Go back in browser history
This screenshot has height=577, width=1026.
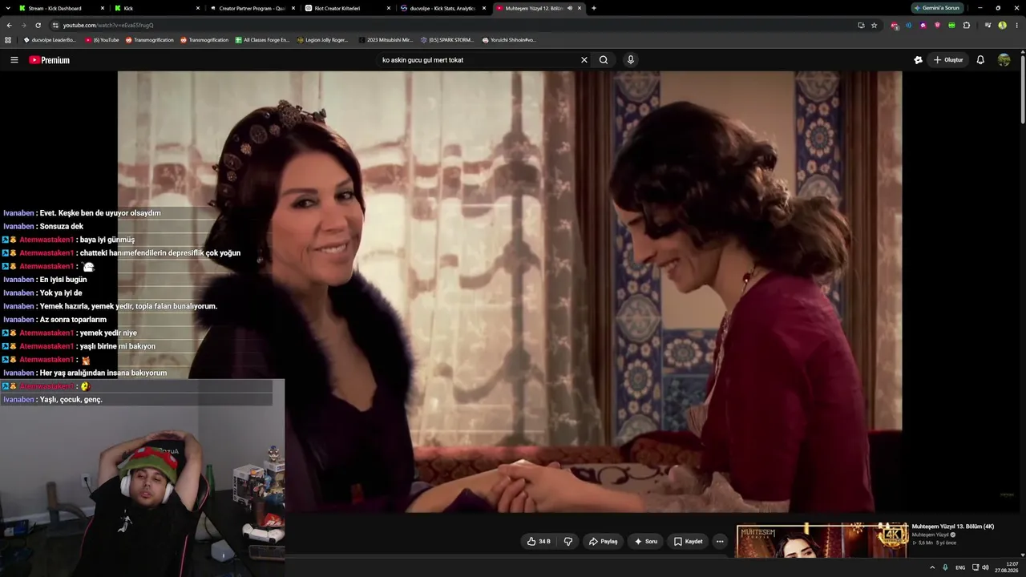9,25
